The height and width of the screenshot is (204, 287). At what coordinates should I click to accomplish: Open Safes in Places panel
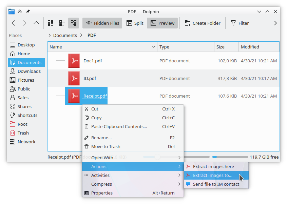point(26,98)
